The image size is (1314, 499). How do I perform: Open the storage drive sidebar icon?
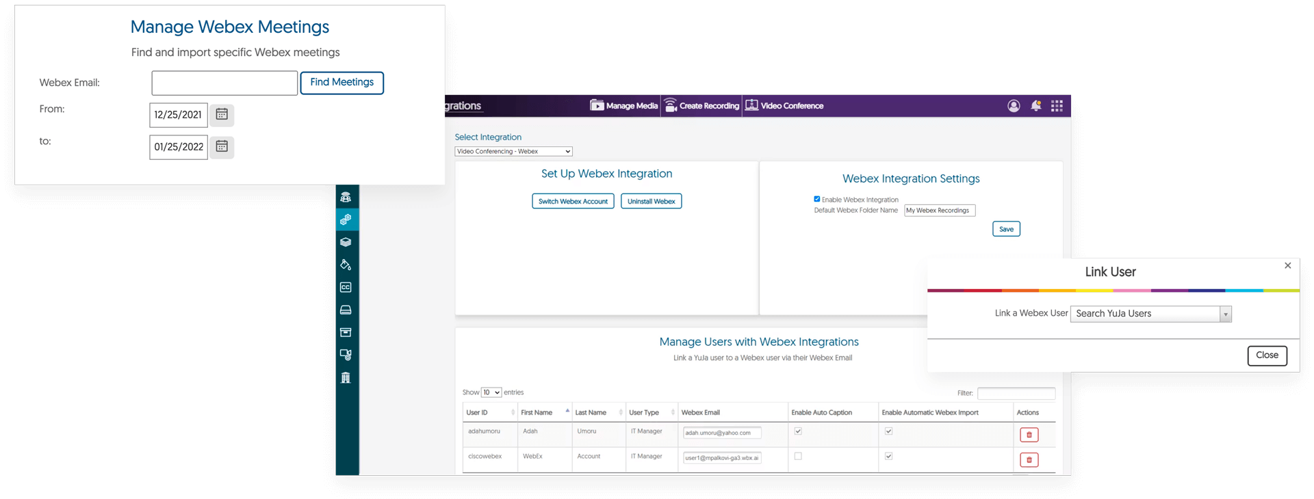pyautogui.click(x=346, y=310)
